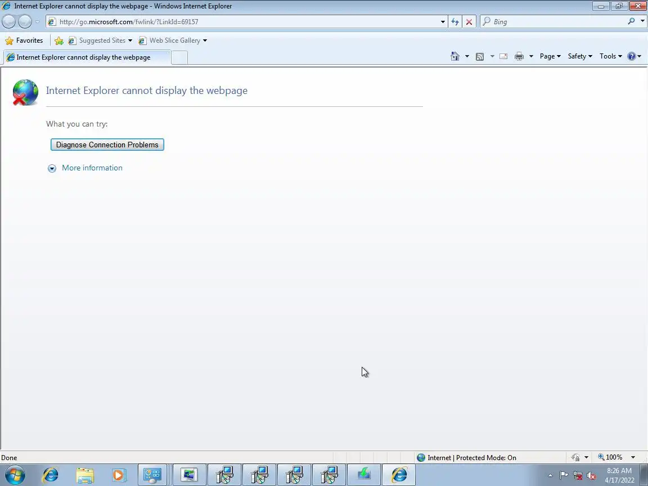Click the page icon in address bar
Viewport: 648px width, 486px height.
pyautogui.click(x=52, y=21)
